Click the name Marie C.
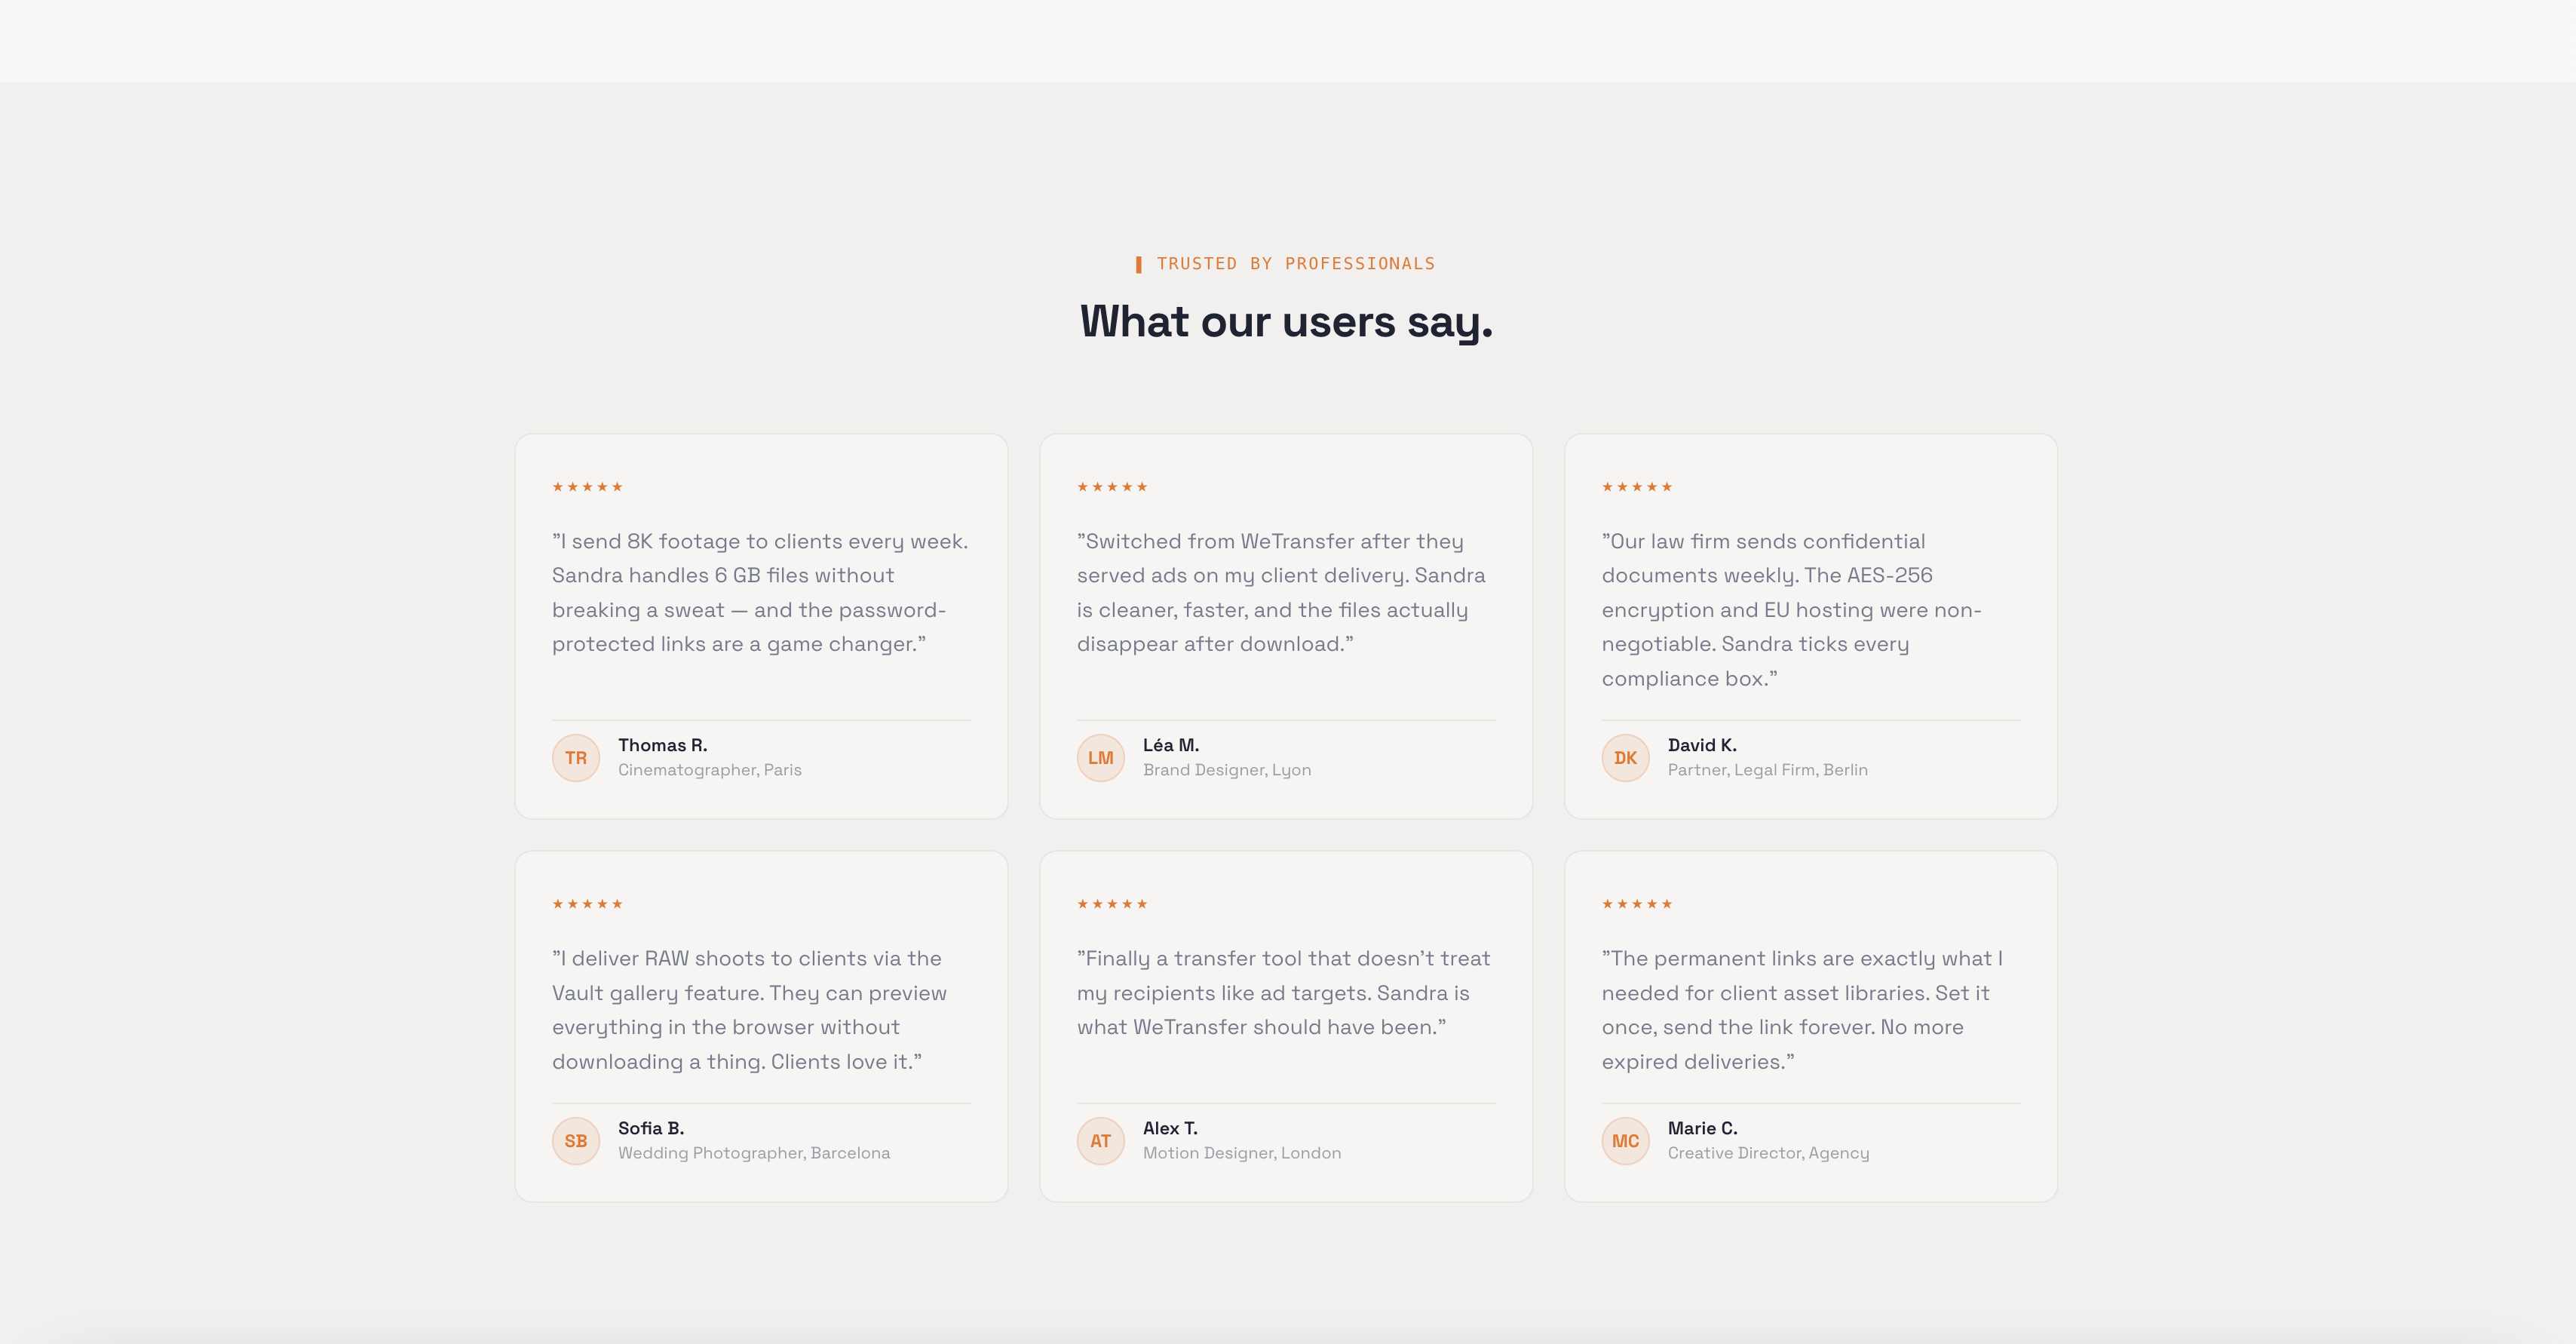This screenshot has height=1344, width=2576. coord(1702,1128)
